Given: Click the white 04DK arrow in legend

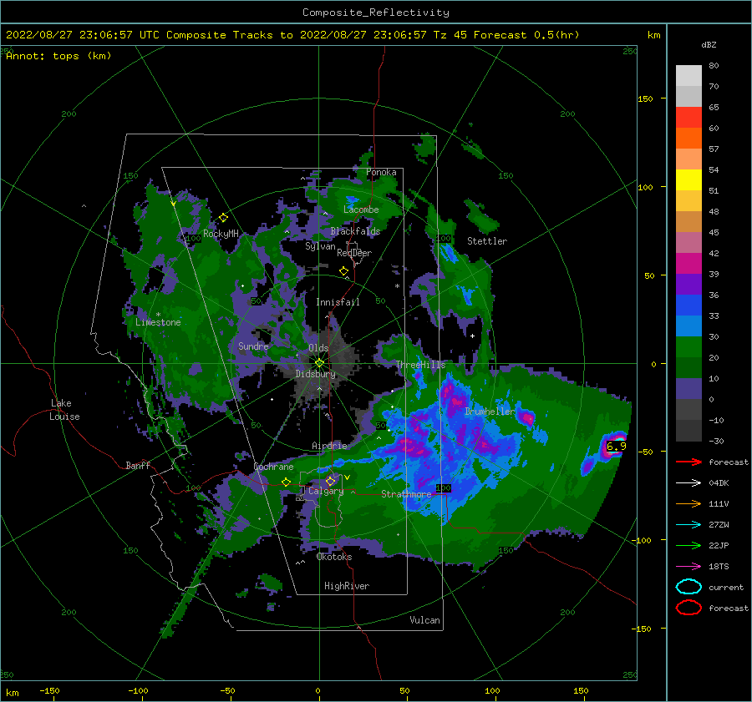Looking at the screenshot, I should pos(688,483).
